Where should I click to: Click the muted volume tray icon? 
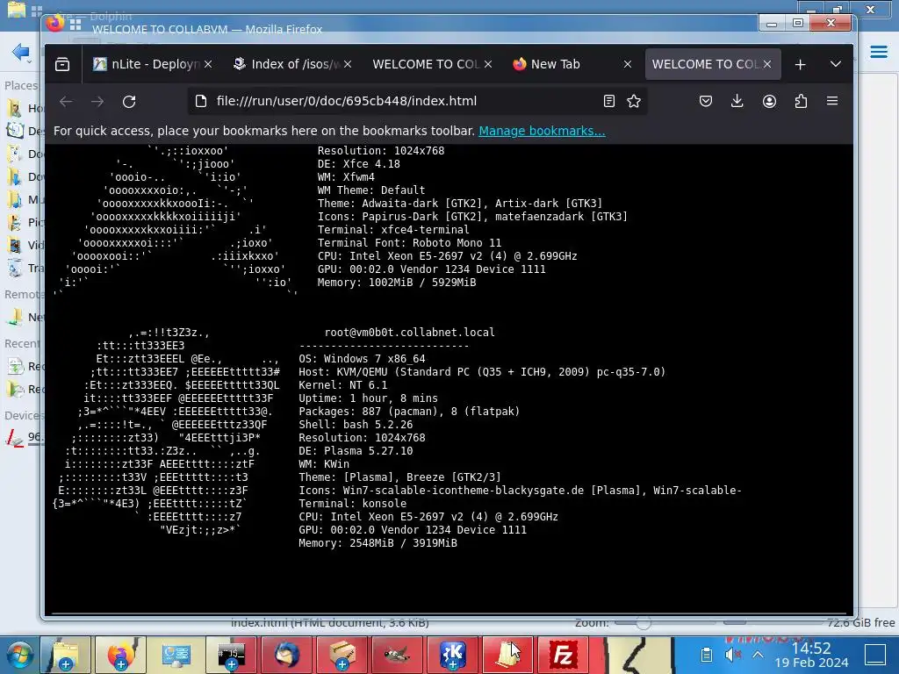tap(732, 655)
